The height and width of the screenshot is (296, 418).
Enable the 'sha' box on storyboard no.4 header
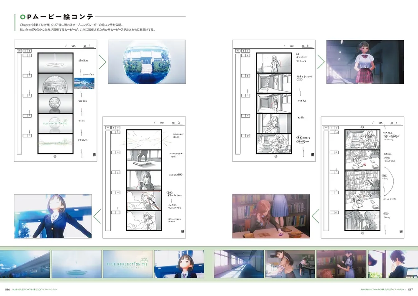pyautogui.click(x=326, y=128)
